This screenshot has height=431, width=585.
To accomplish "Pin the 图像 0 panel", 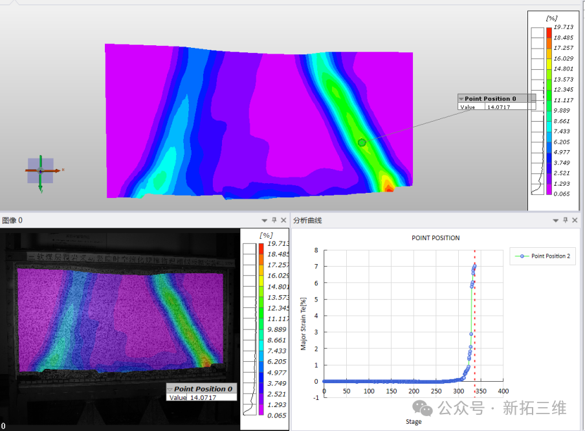I will 273,220.
